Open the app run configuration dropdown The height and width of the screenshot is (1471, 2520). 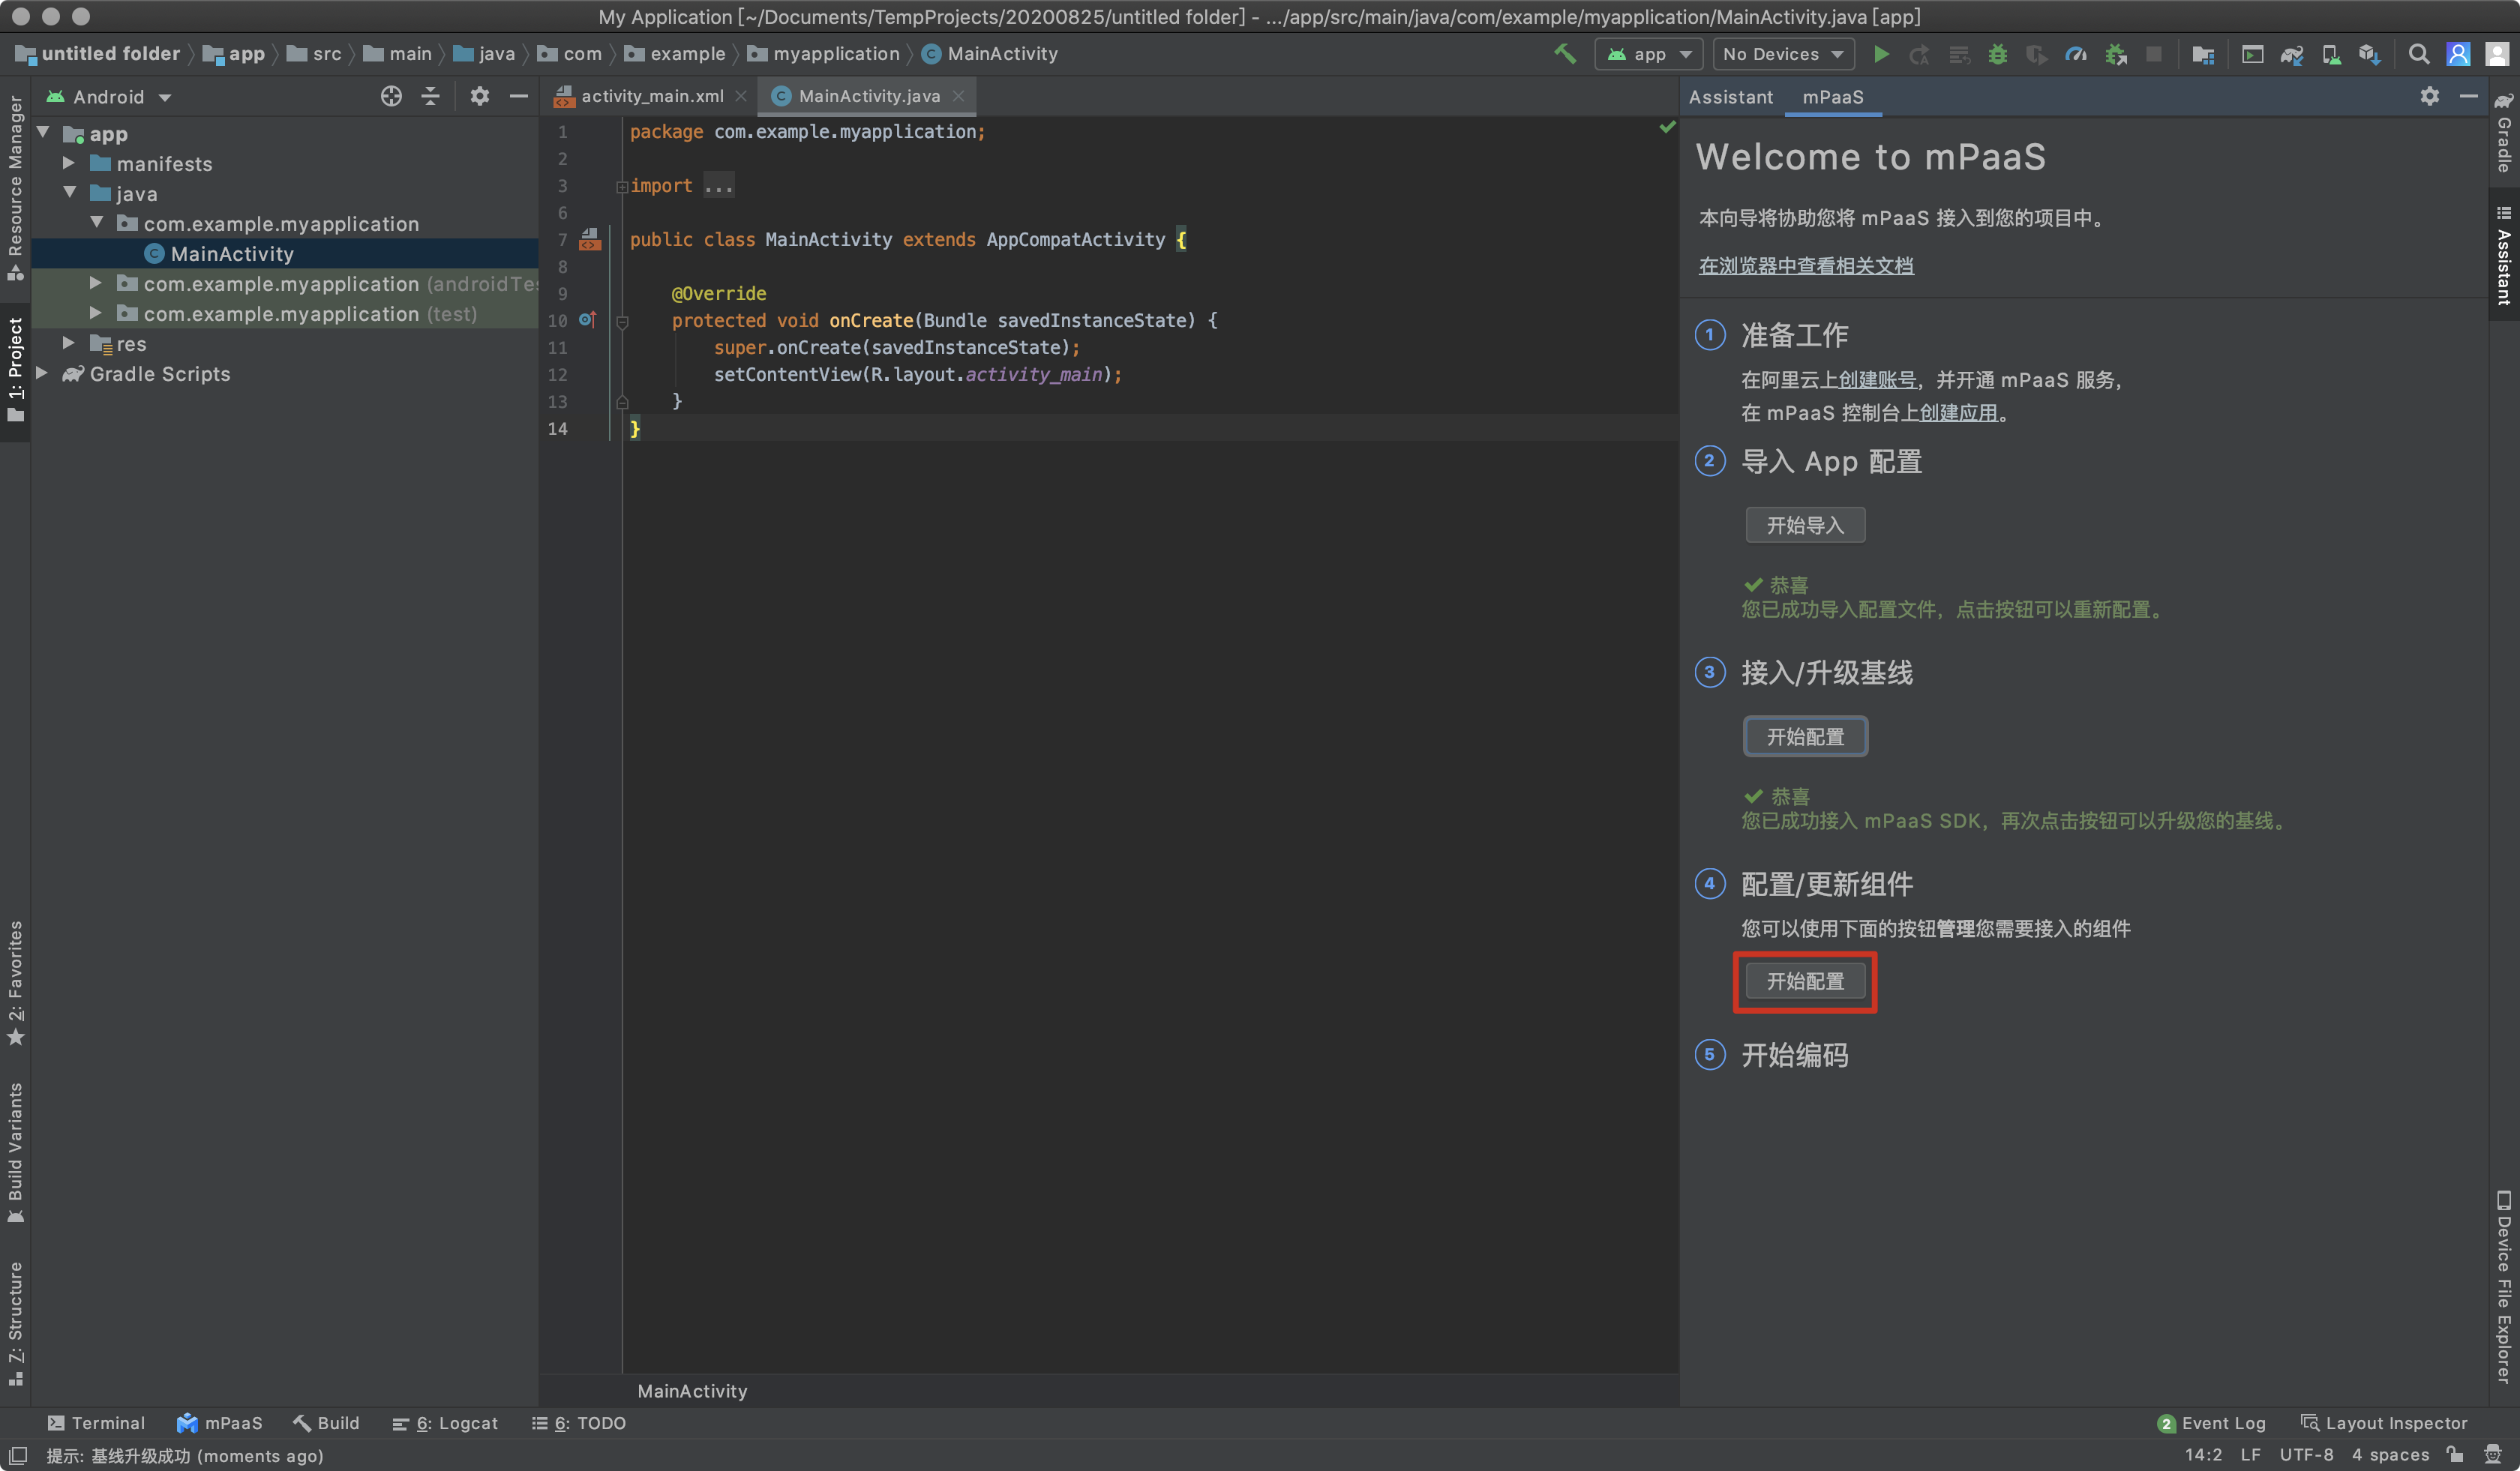[1649, 54]
